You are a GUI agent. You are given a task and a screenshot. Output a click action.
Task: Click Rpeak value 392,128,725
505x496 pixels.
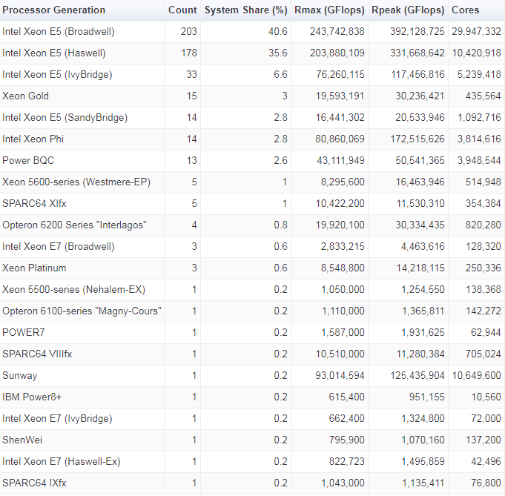(x=417, y=32)
